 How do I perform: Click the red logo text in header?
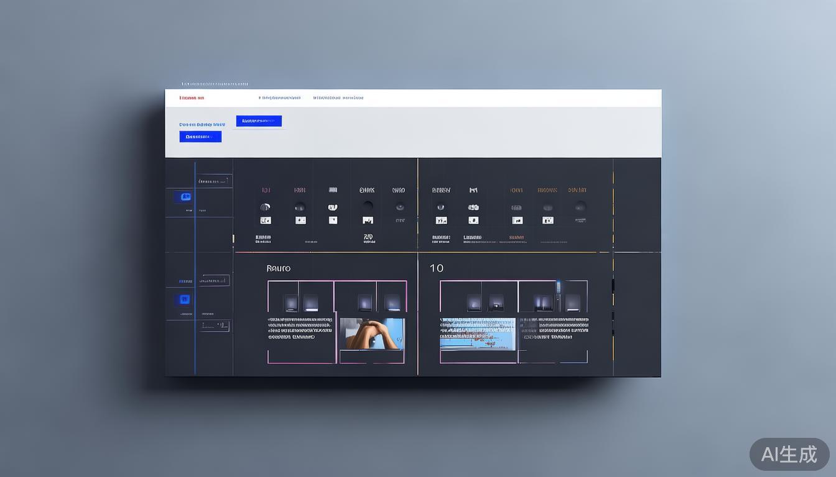click(x=192, y=98)
